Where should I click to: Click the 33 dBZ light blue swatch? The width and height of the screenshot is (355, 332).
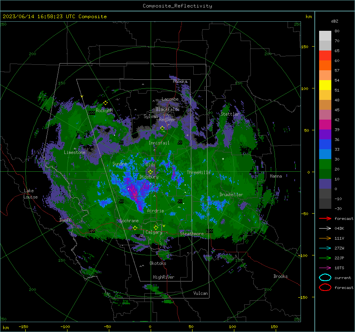click(325, 154)
